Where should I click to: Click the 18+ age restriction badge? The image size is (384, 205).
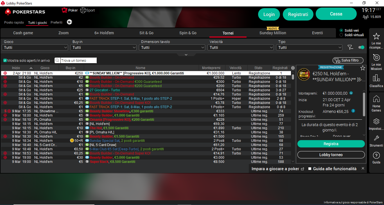(69, 22)
